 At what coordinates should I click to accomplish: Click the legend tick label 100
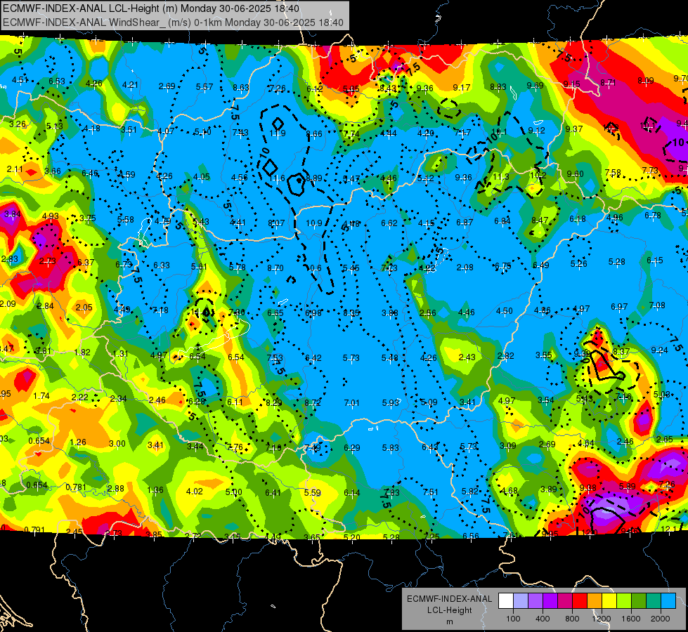514,619
